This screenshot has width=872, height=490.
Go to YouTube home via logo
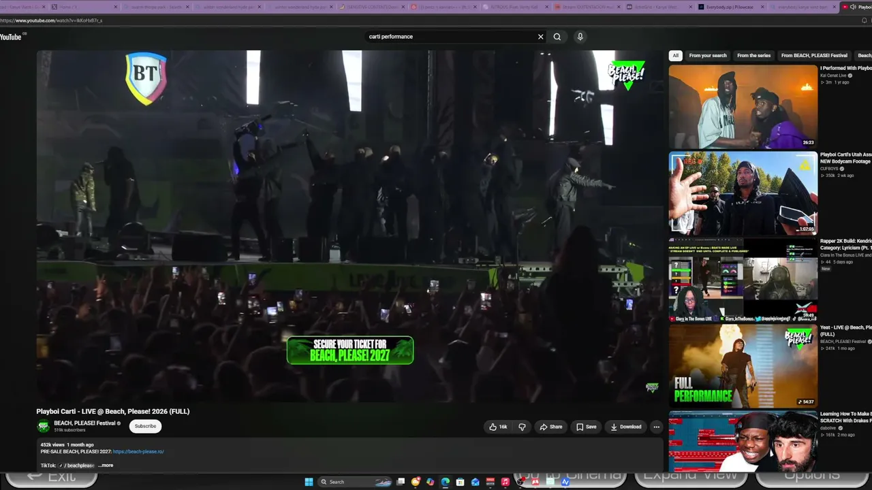click(12, 37)
